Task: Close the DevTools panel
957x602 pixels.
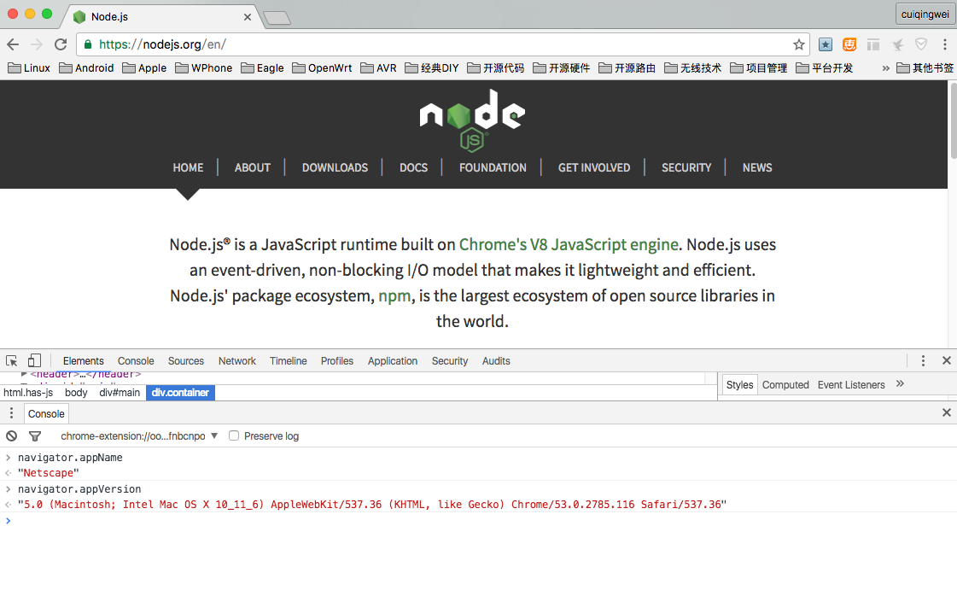Action: click(946, 360)
